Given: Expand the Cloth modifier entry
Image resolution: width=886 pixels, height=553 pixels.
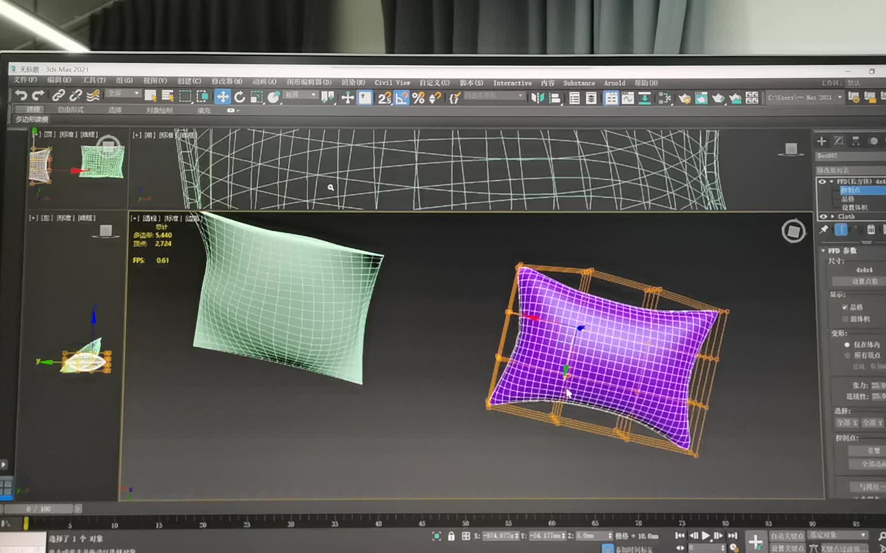Looking at the screenshot, I should pos(832,217).
